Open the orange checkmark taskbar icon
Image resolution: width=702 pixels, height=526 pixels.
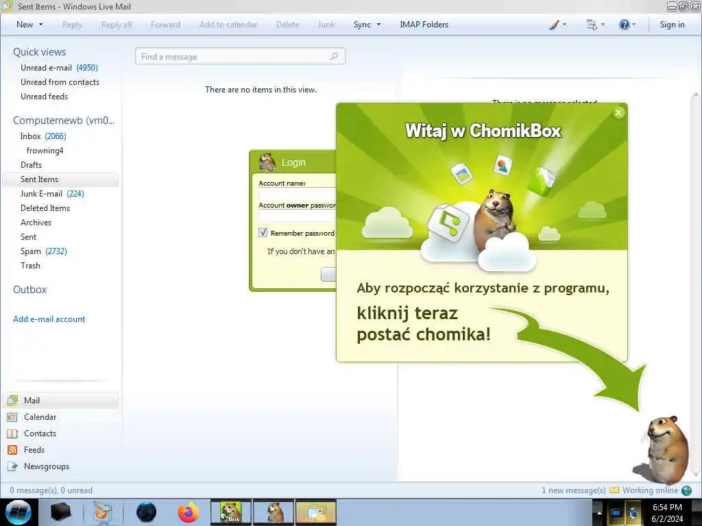[103, 512]
